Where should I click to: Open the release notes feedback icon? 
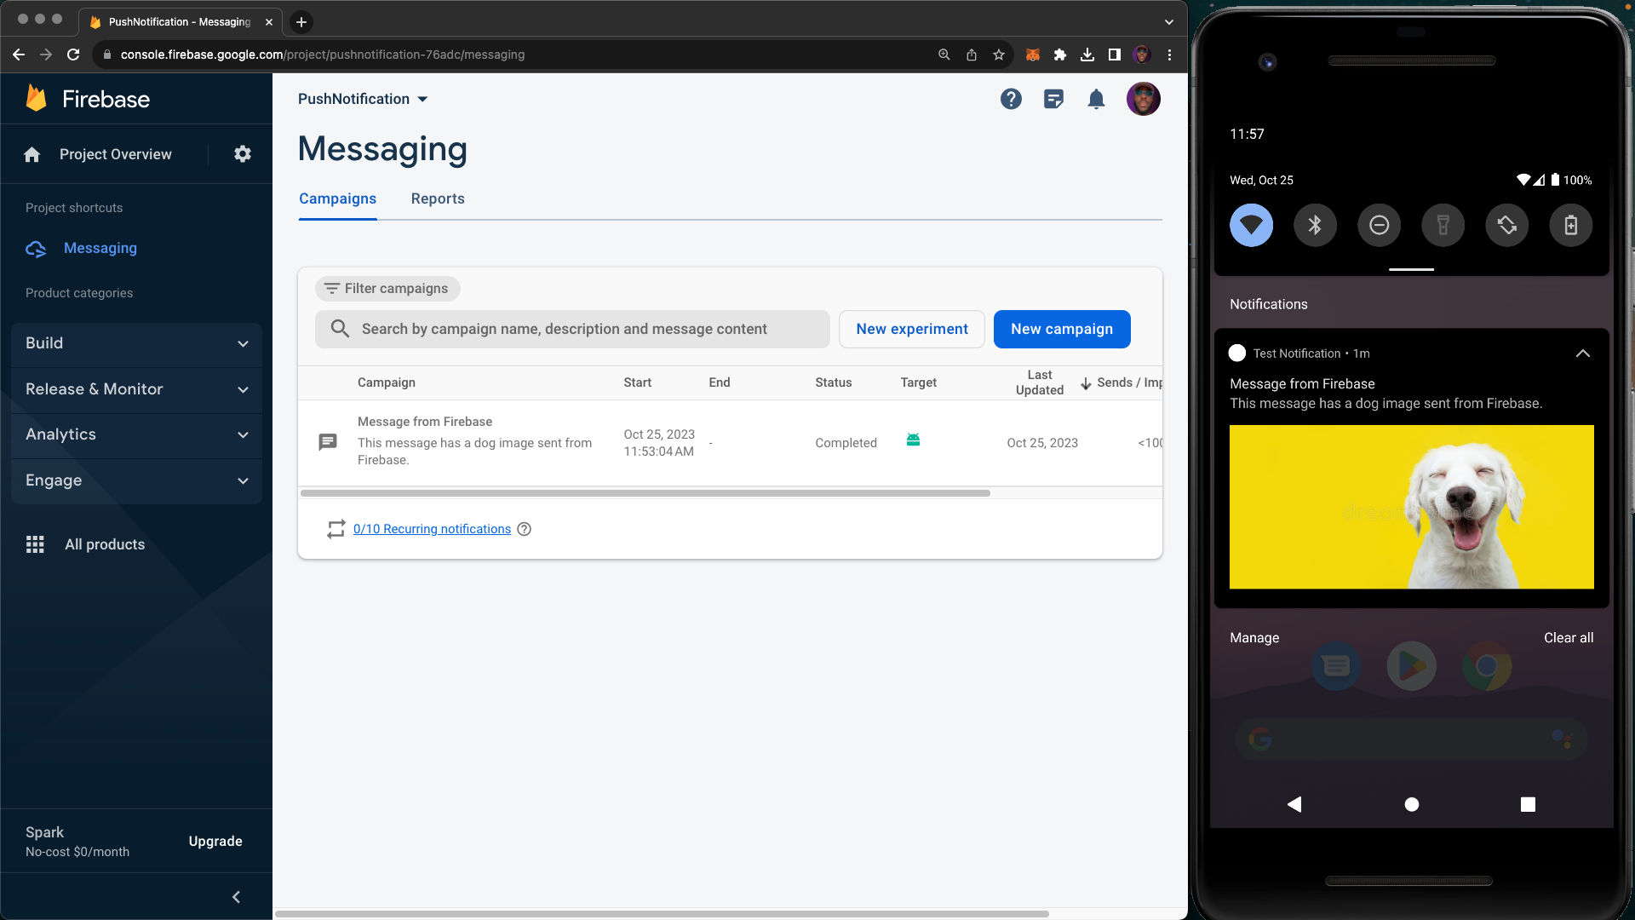(1053, 99)
